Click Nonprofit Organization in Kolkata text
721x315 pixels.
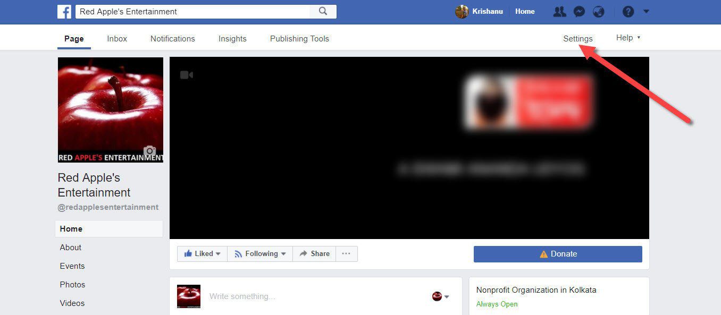click(x=536, y=290)
